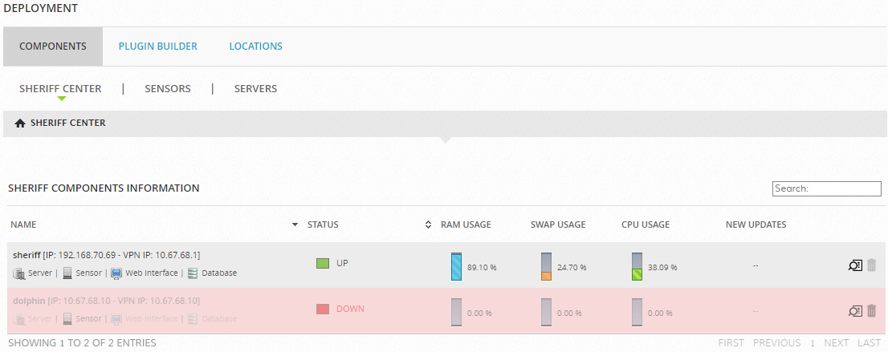Click the home icon beside Sheriff Center

click(x=20, y=123)
